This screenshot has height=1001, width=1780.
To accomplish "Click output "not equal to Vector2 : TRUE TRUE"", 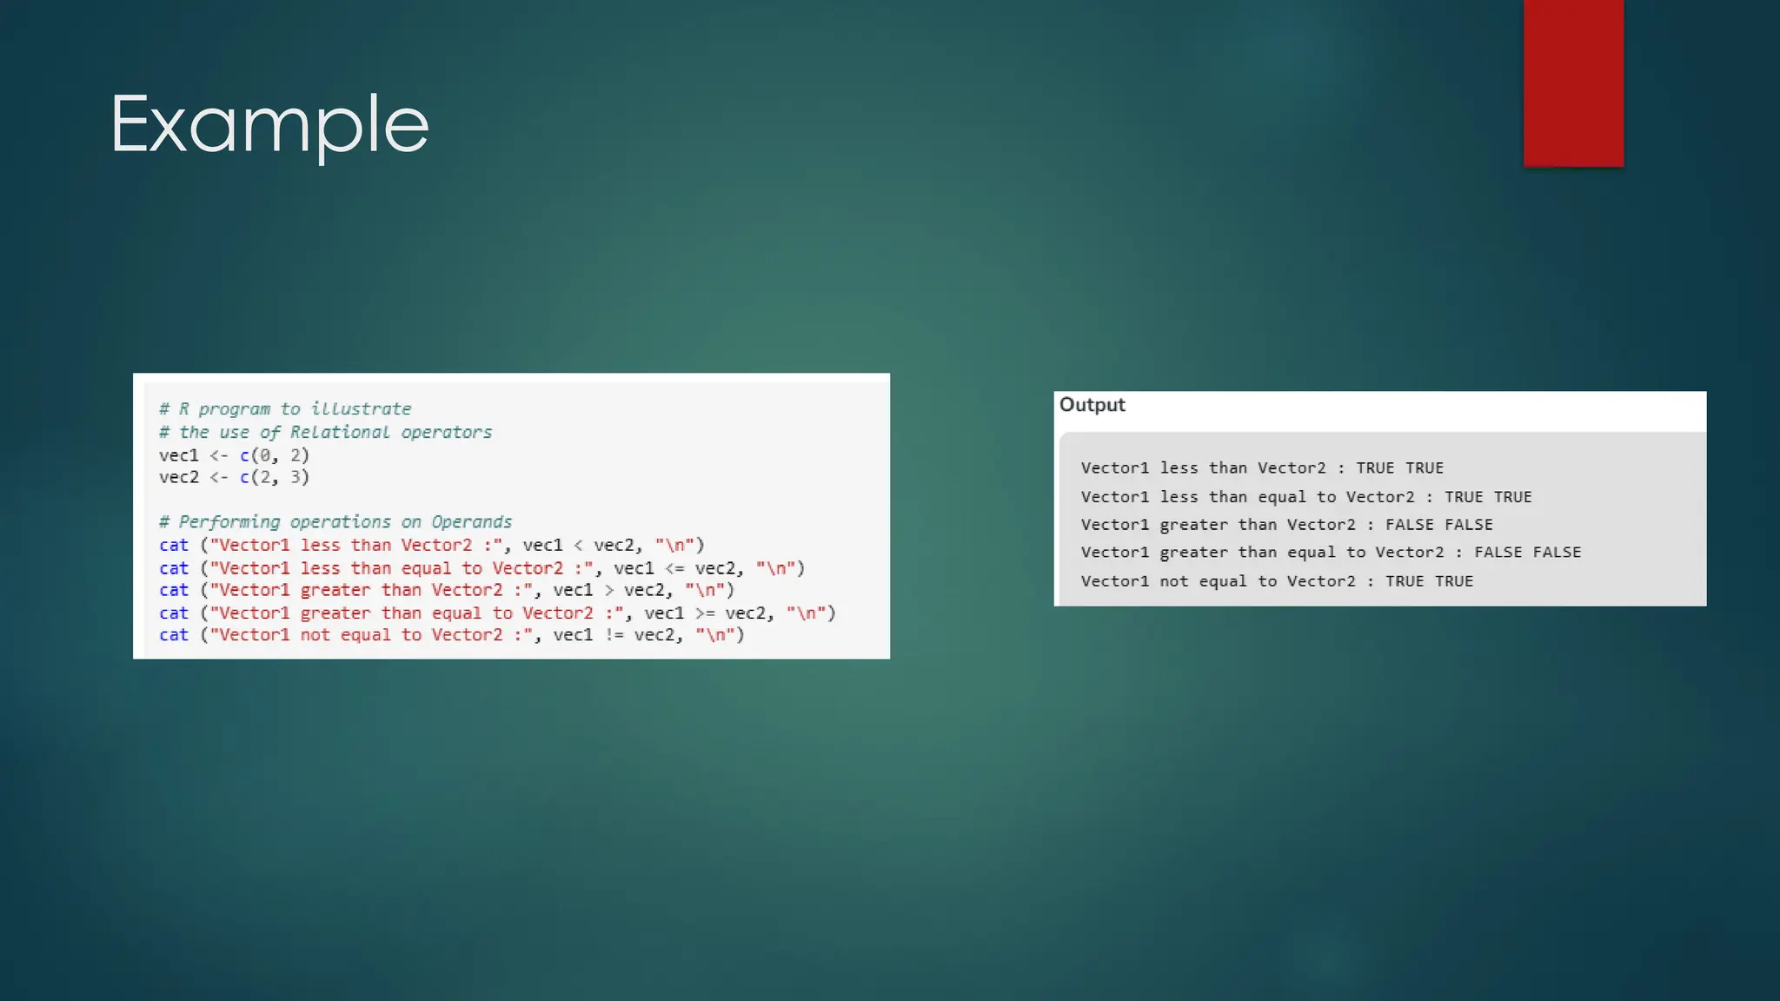I will (1277, 581).
